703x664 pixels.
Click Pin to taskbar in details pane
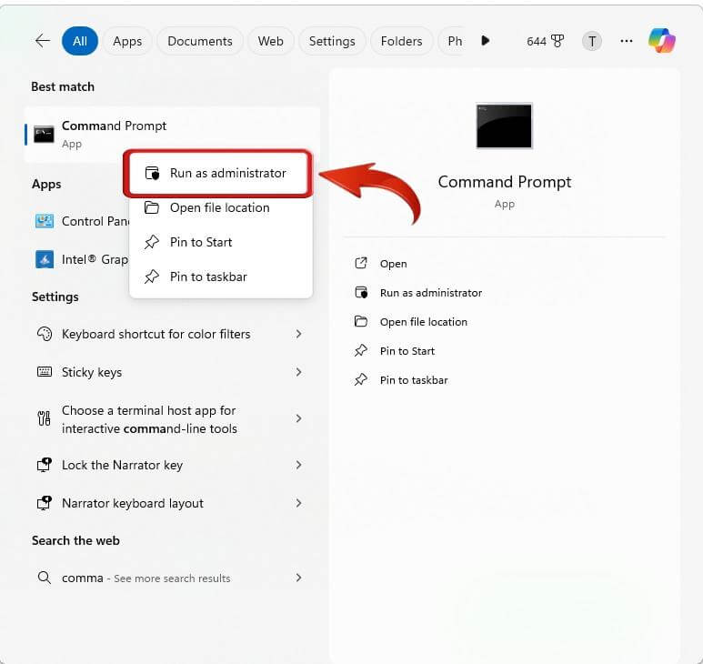click(414, 380)
